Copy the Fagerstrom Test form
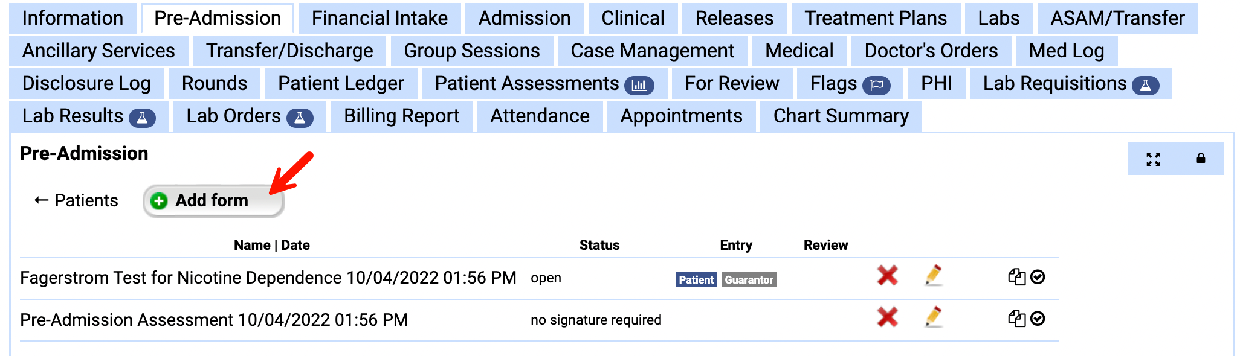 [x=1016, y=277]
